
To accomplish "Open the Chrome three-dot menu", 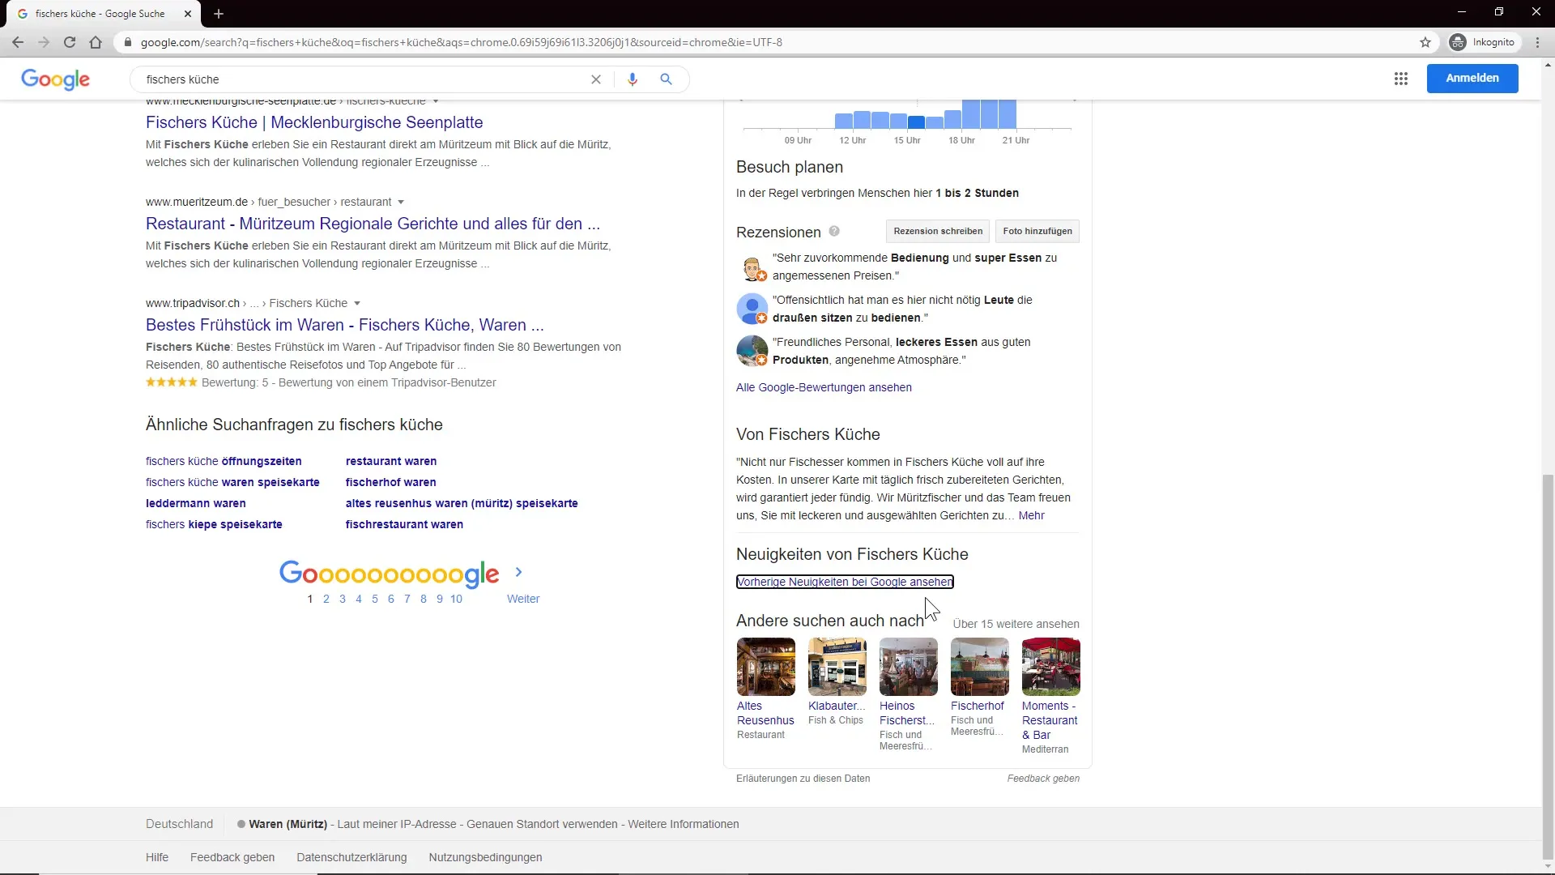I will tap(1538, 42).
